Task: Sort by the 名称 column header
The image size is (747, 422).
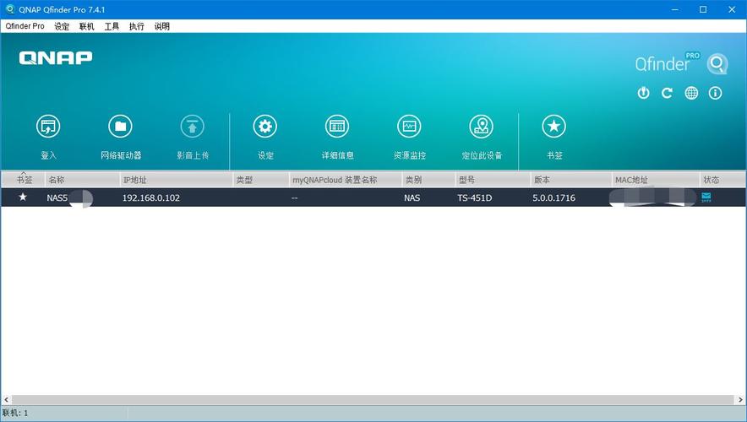Action: (83, 180)
